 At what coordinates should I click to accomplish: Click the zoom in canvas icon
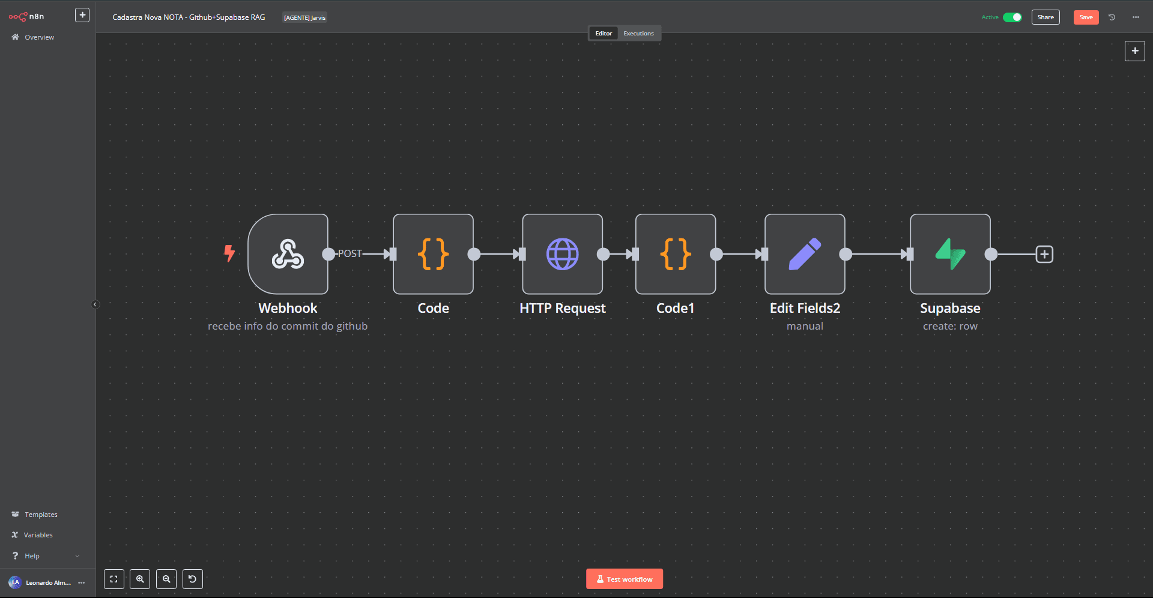click(140, 579)
